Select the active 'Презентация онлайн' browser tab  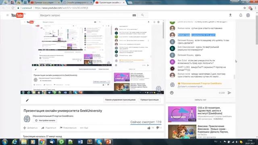[x=110, y=2]
